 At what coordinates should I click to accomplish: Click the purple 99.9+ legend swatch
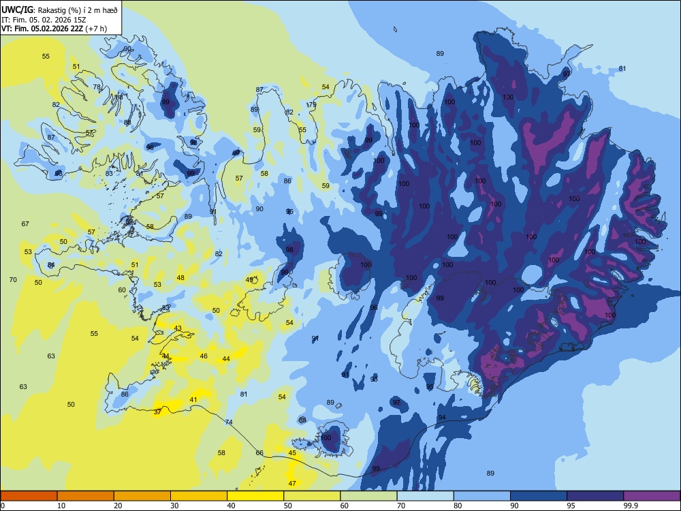(x=652, y=496)
